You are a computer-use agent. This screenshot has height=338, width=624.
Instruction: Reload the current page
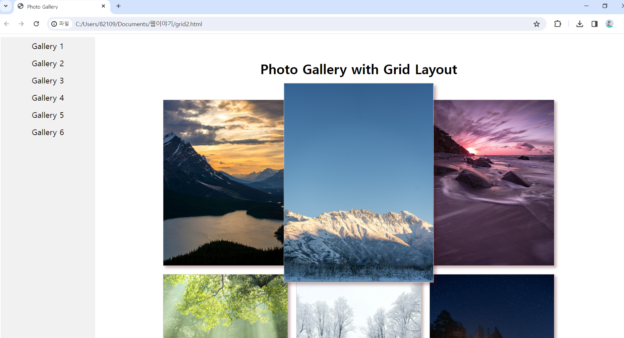[36, 24]
